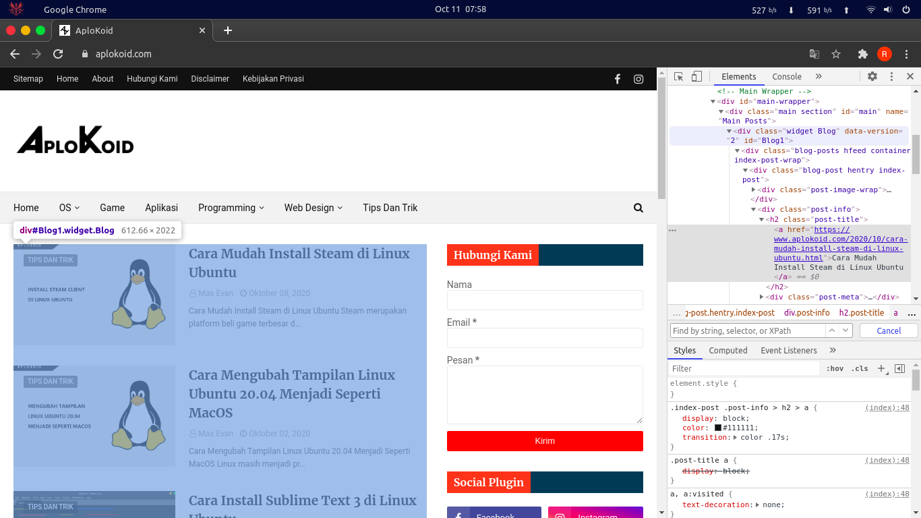Click the ellipsis beside the selected node
The width and height of the screenshot is (921, 518).
point(672,231)
